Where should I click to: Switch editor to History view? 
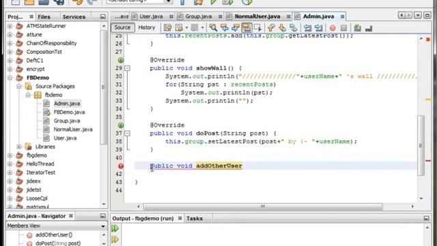click(147, 27)
